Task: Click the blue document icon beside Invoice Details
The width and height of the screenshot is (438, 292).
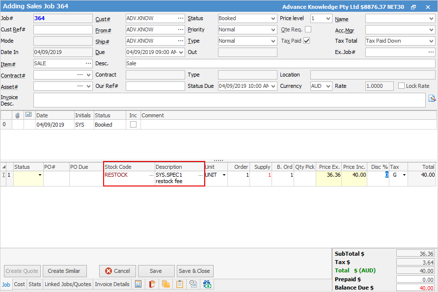Action: [x=138, y=284]
